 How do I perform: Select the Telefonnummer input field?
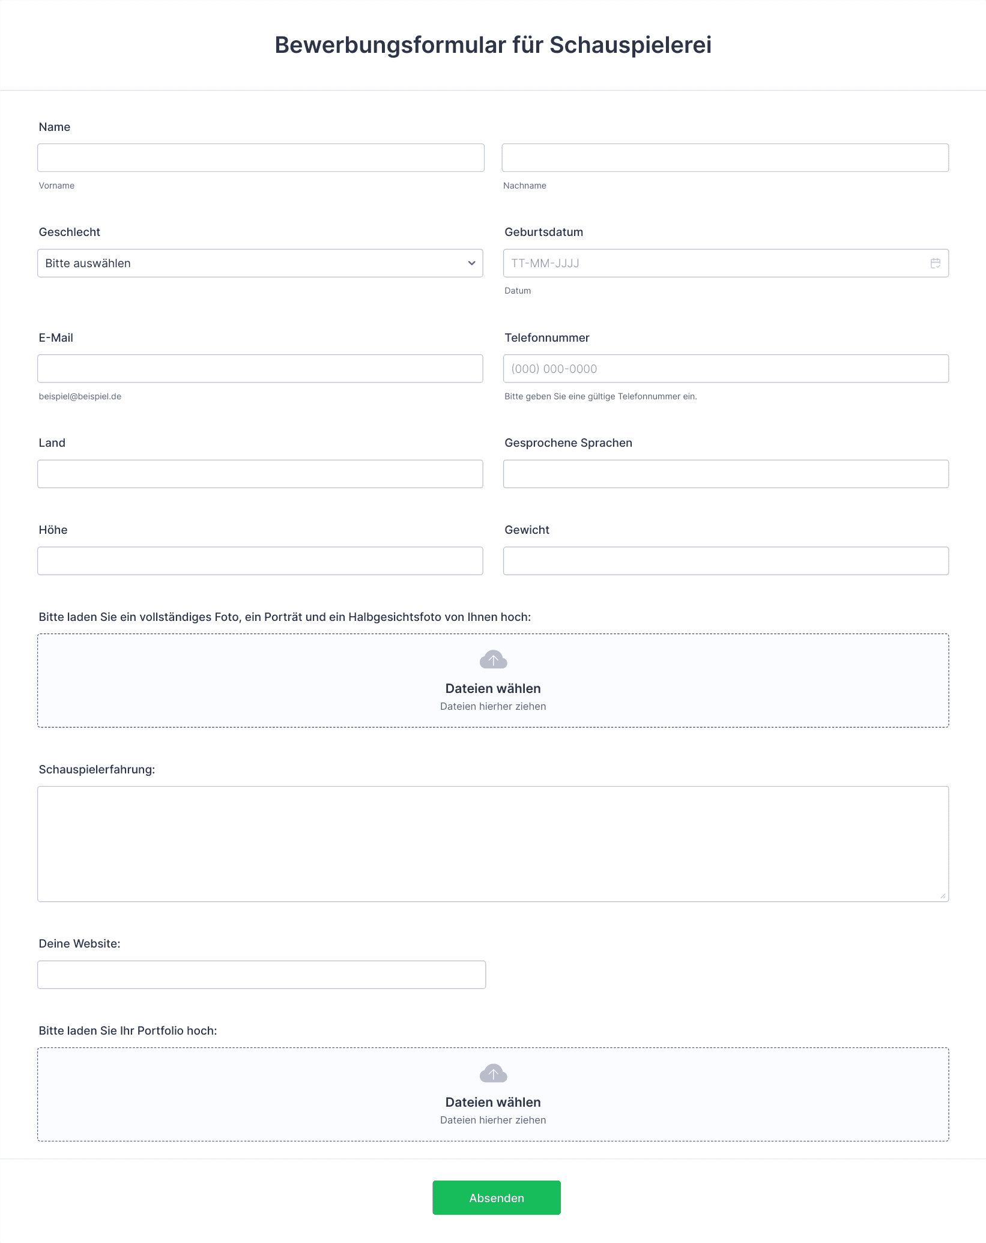[726, 368]
